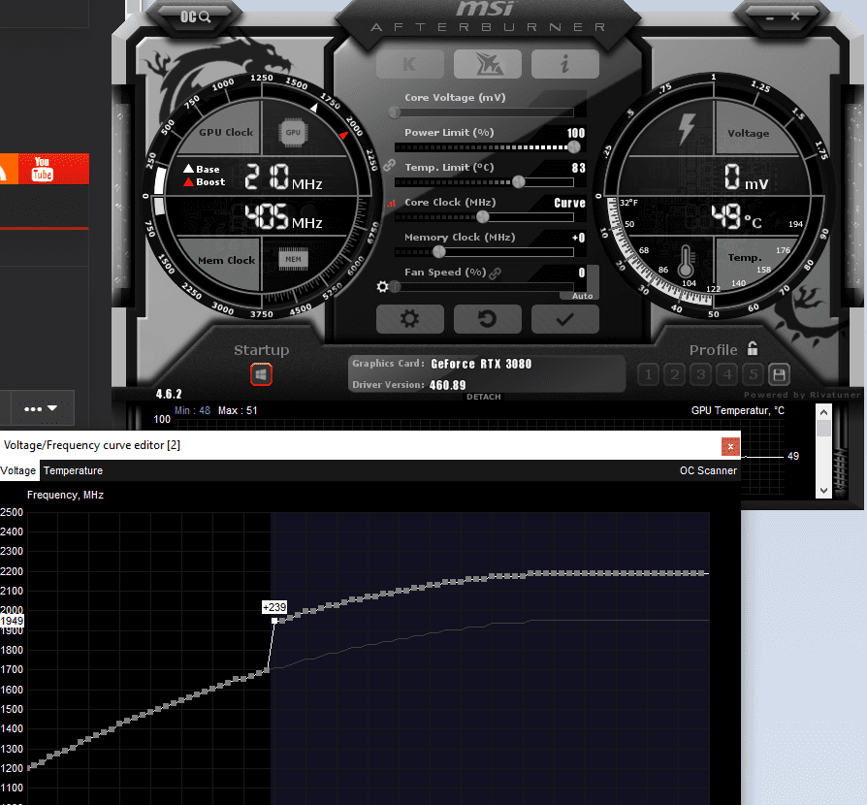Select profile slot 5
Viewport: 867px width, 805px height.
pos(754,374)
